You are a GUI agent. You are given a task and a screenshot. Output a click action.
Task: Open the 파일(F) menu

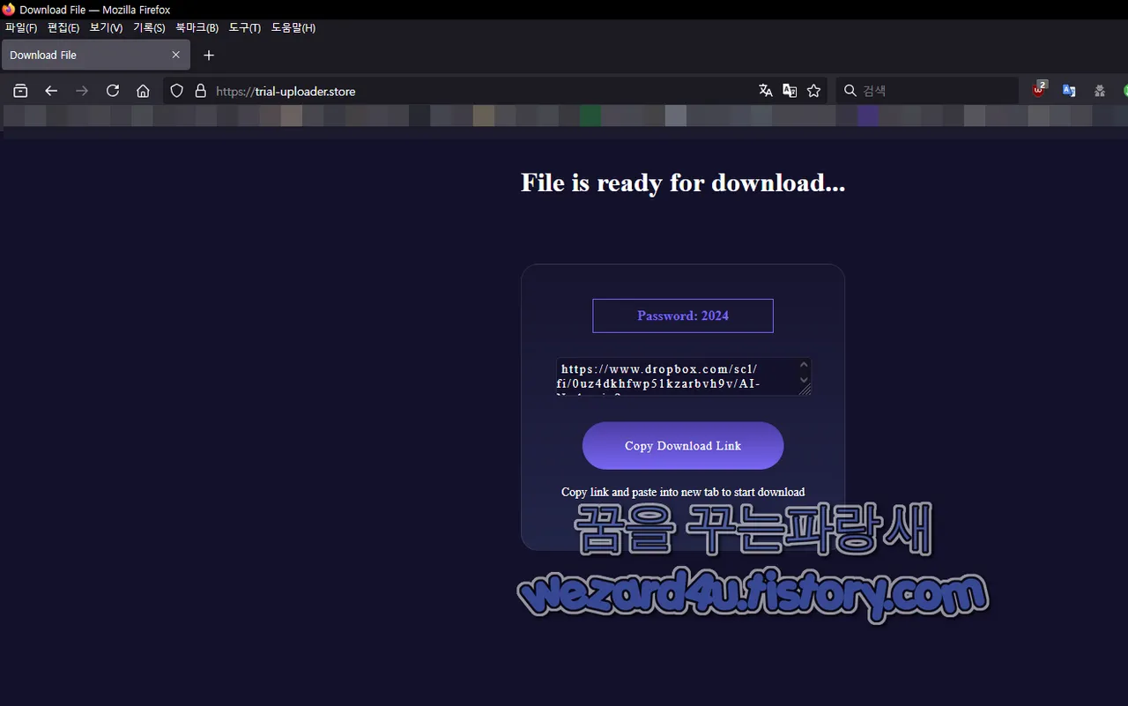[x=20, y=27]
